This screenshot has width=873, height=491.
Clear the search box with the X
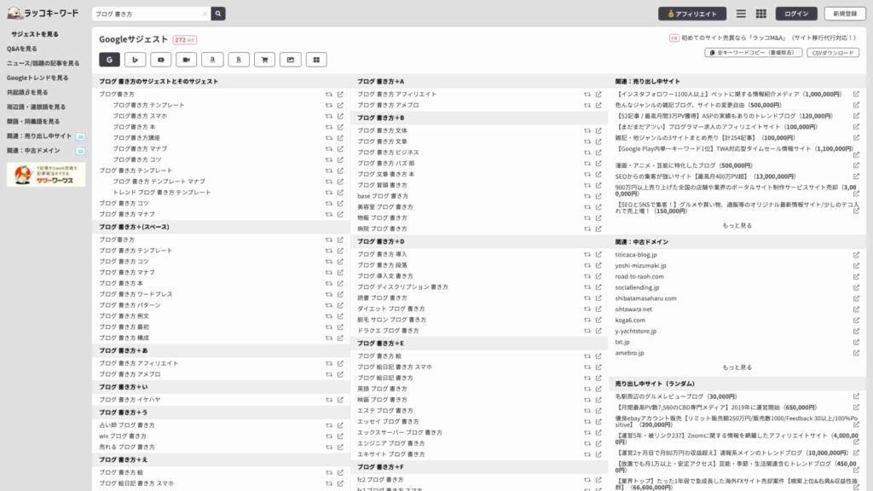pos(205,14)
